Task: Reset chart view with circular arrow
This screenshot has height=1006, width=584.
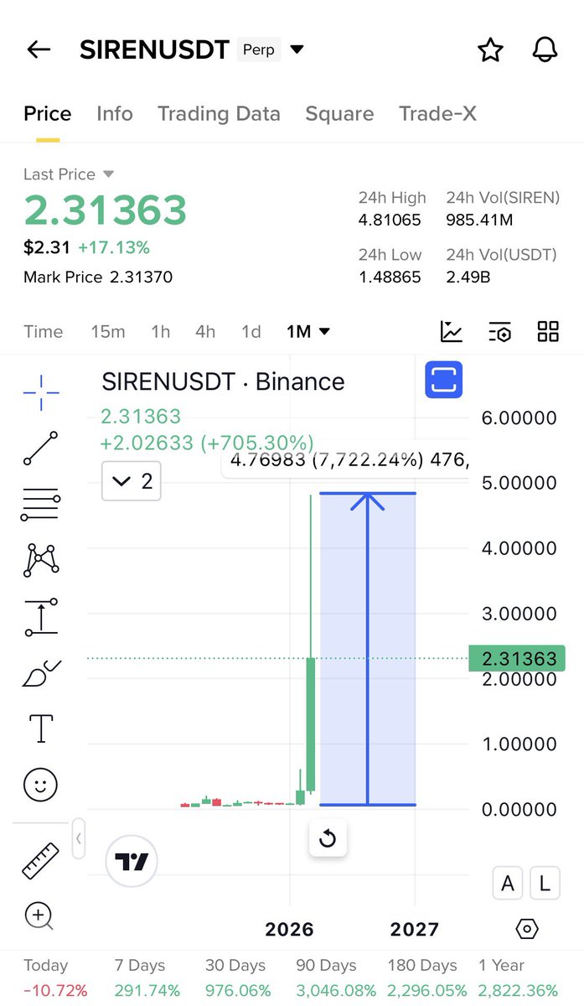Action: click(x=328, y=838)
